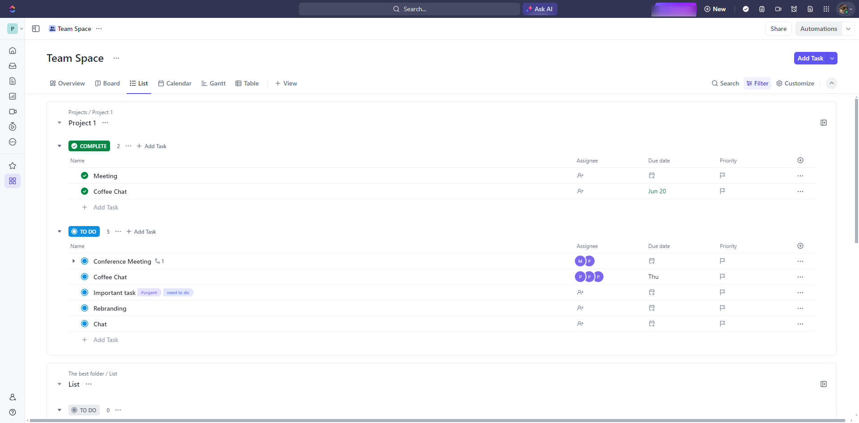Viewport: 859px width, 423px height.
Task: Open Dashboards icon in sidebar
Action: coord(13,96)
